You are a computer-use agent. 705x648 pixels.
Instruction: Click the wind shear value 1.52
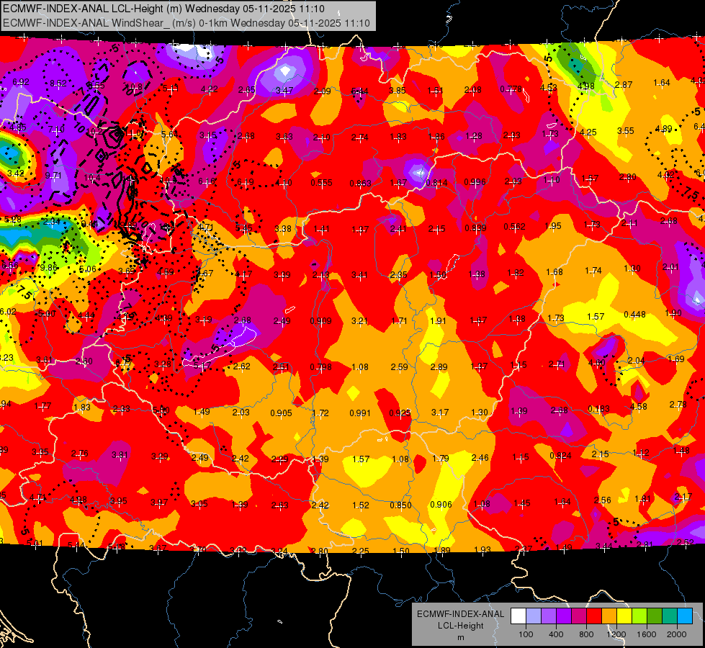click(361, 505)
